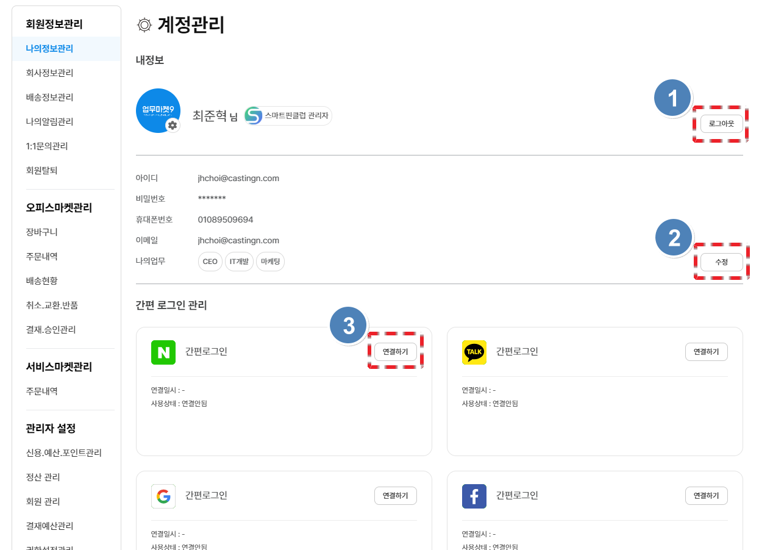Image resolution: width=759 pixels, height=550 pixels.
Task: Click the KakaoTalk logo icon
Action: pyautogui.click(x=474, y=352)
